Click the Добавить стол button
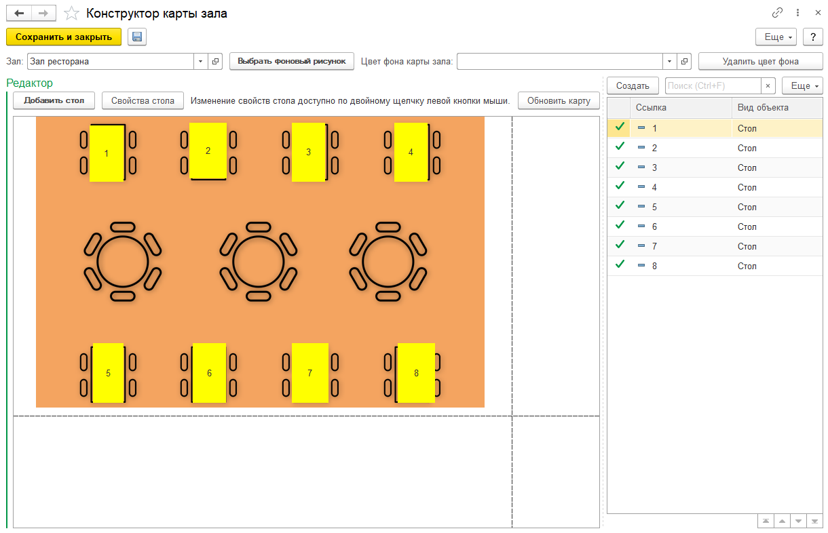The image size is (828, 533). tap(54, 101)
